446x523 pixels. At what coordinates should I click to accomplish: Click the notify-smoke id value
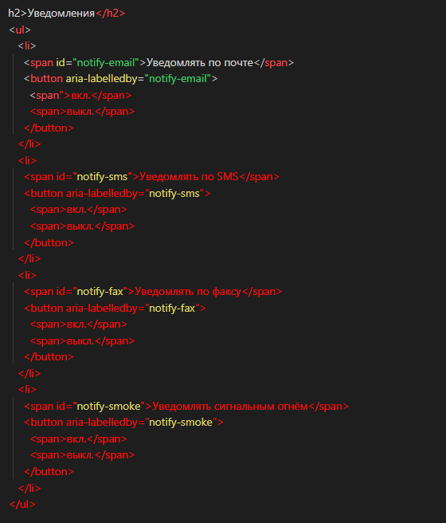pyautogui.click(x=108, y=406)
